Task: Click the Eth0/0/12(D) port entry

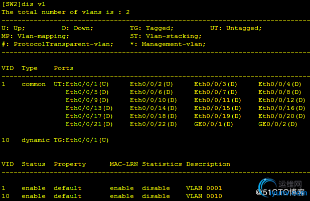Action: coord(282,100)
